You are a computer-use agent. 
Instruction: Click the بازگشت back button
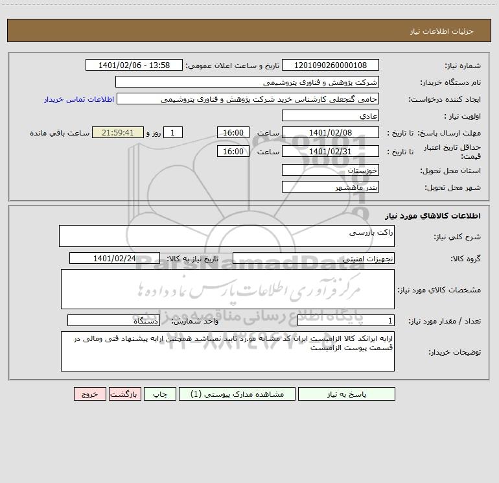click(x=124, y=394)
